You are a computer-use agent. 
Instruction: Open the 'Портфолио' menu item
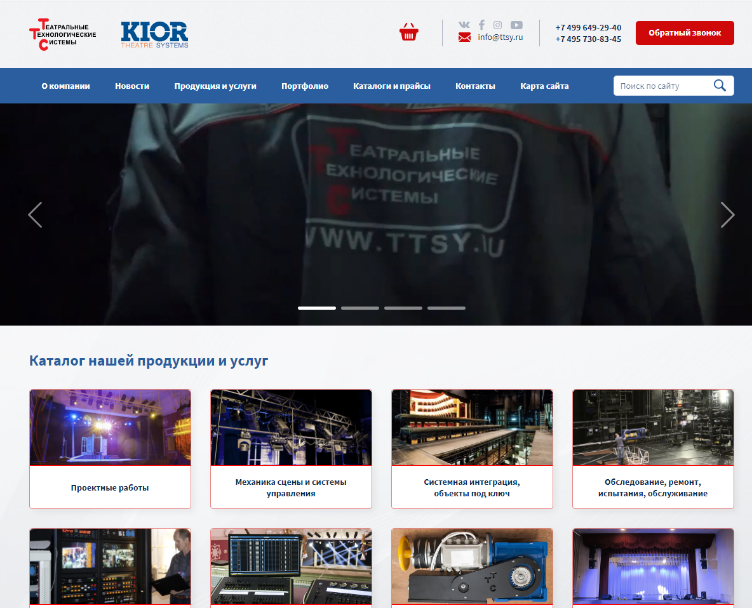(x=305, y=86)
